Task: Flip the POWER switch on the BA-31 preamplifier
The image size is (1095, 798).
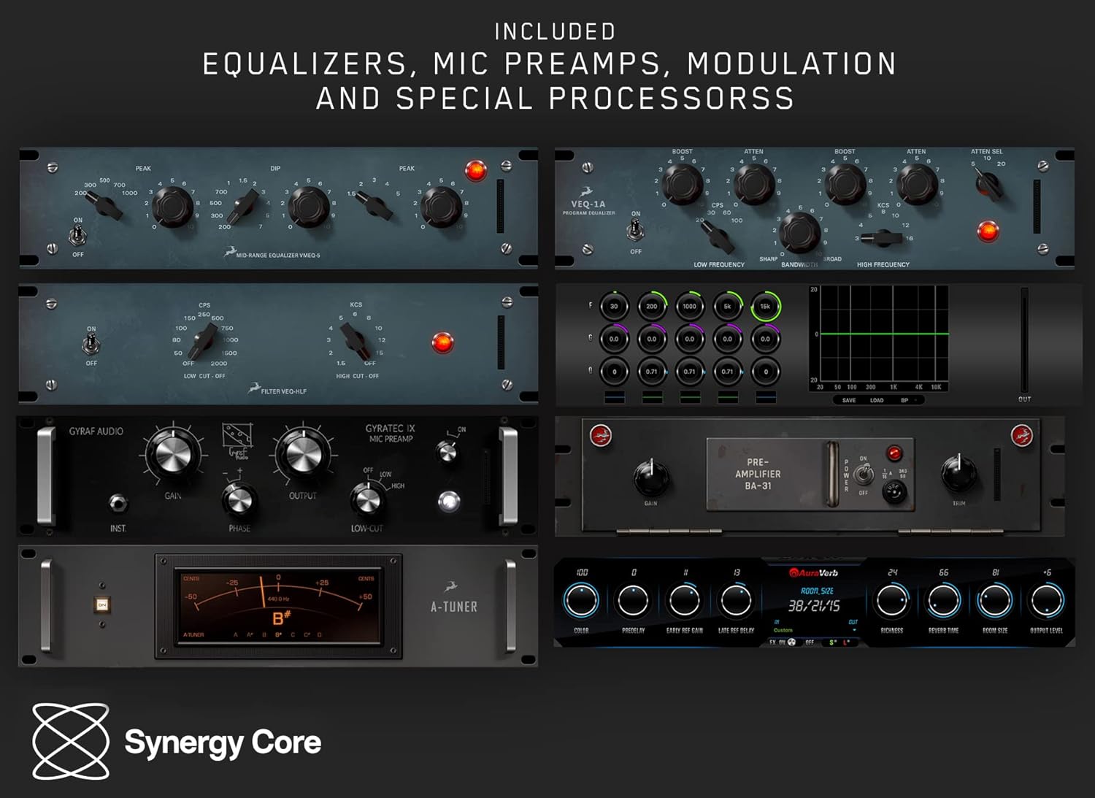Action: coord(864,472)
